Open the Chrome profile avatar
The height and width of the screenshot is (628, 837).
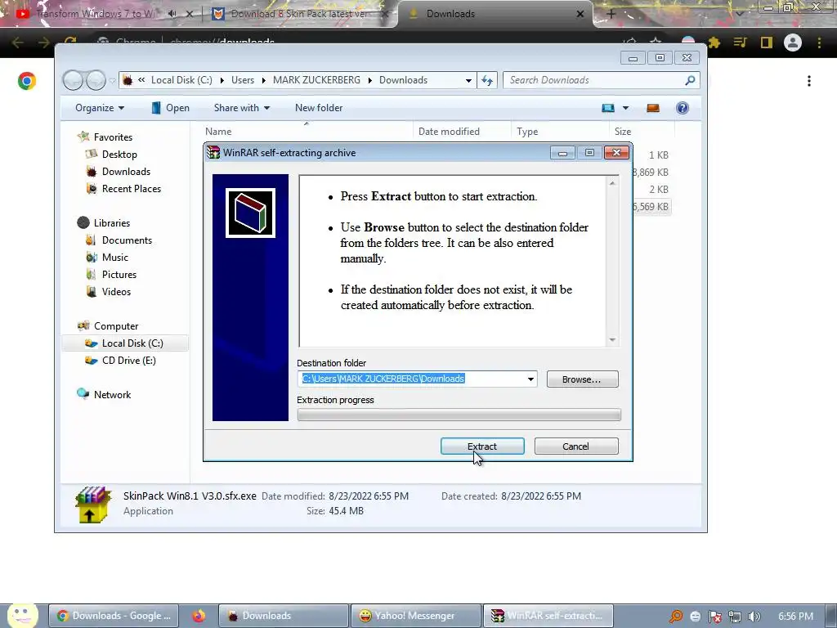[x=793, y=43]
